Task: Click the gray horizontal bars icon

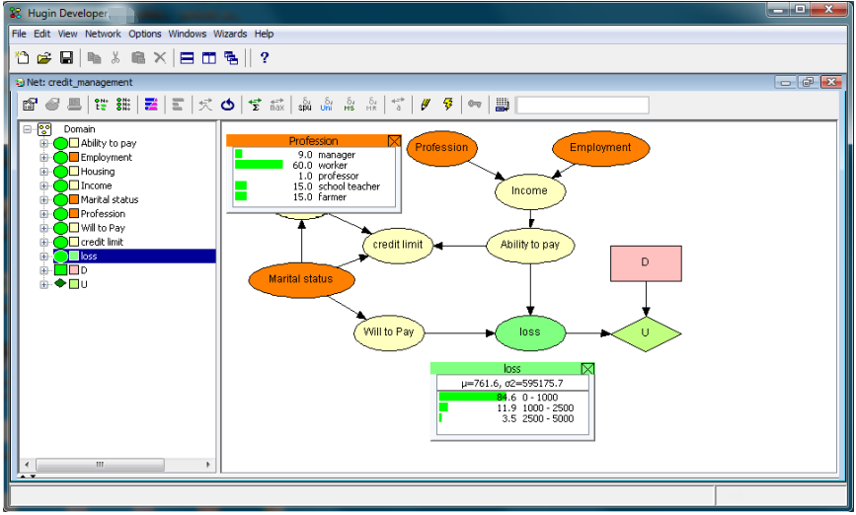Action: 178,104
